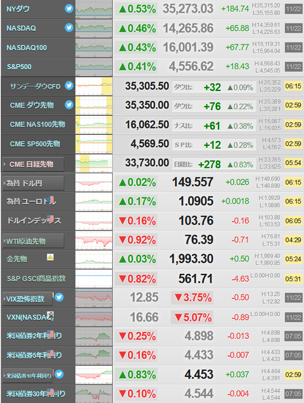Click the WTI crude price 76.39
The height and width of the screenshot is (403, 304).
pos(199,240)
